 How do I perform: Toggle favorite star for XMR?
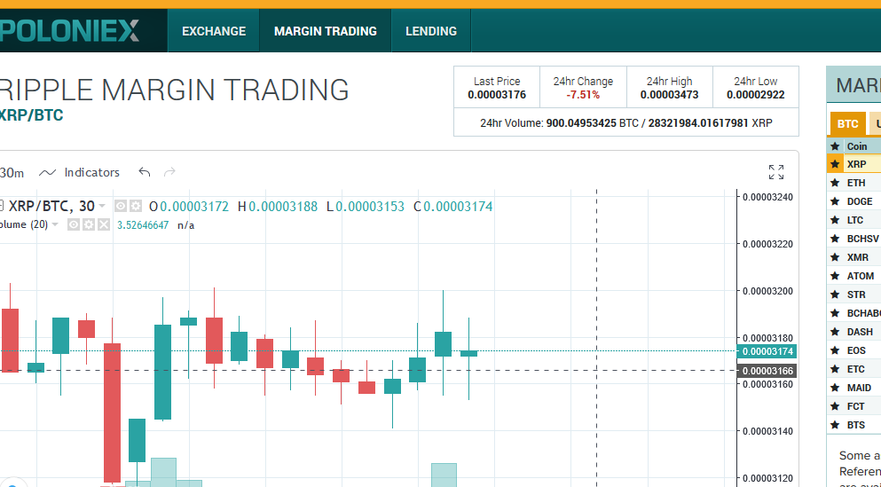835,257
